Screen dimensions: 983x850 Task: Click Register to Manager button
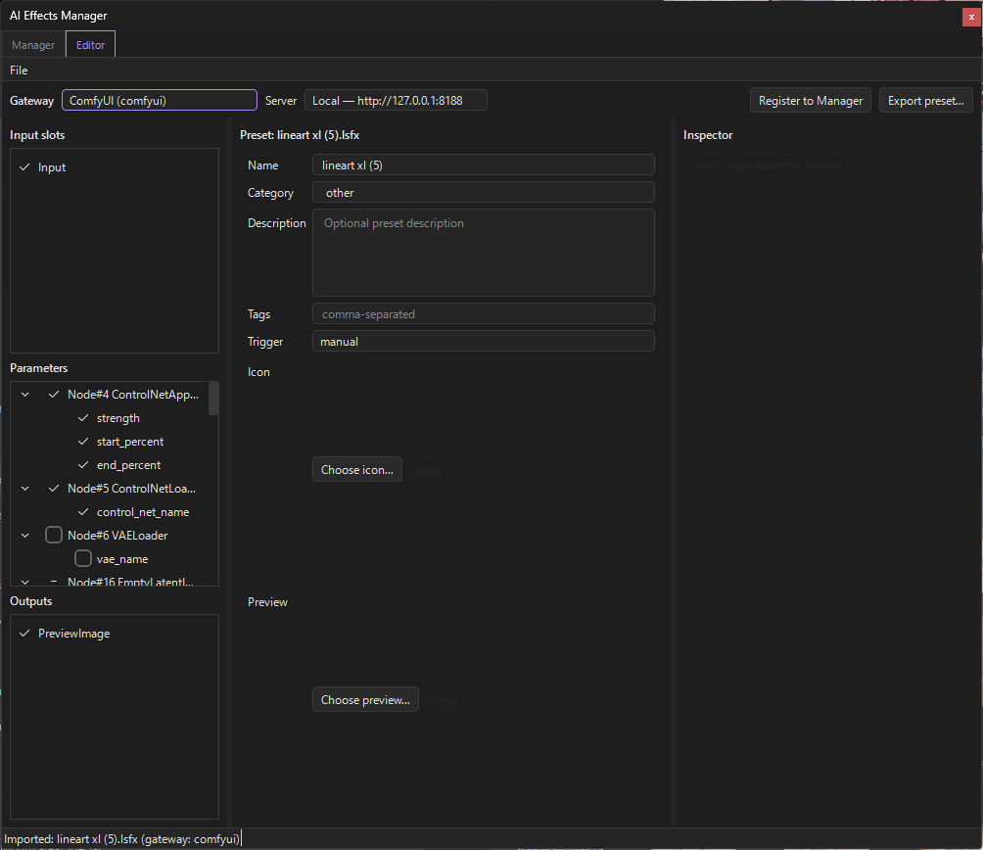pos(810,100)
